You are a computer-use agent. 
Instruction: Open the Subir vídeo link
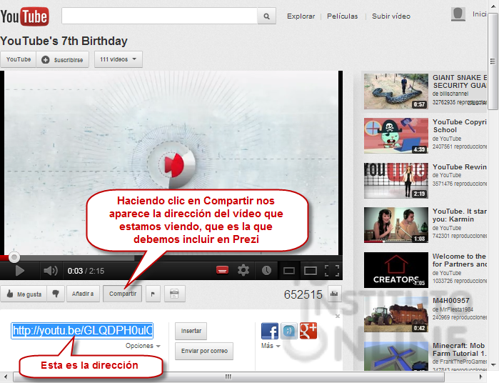pos(391,16)
